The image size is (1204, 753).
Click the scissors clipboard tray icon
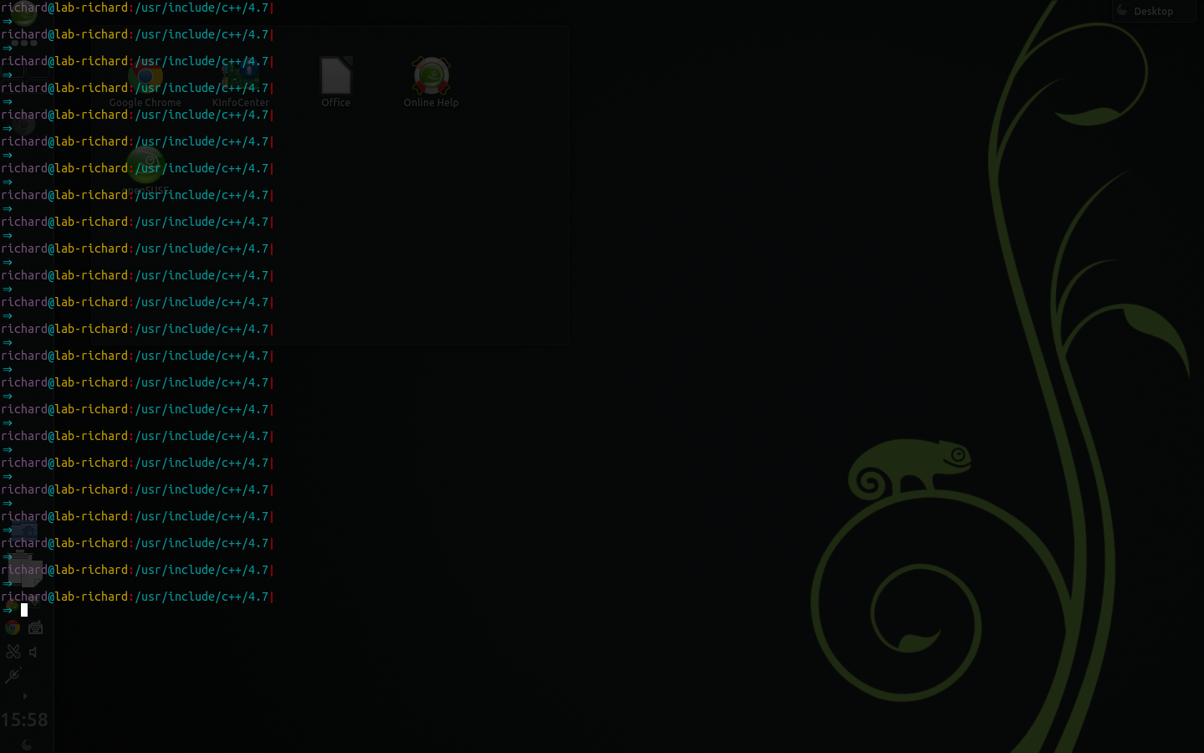point(13,651)
